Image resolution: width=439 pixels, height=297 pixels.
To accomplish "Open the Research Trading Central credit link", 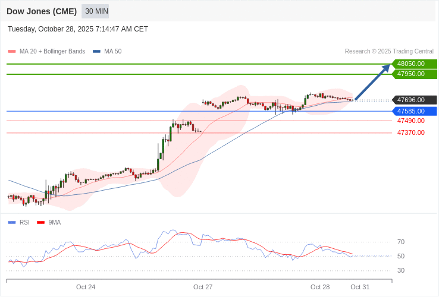I will point(389,52).
